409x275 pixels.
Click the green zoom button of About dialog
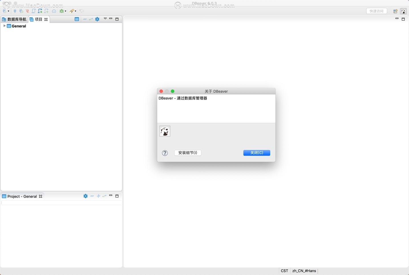coord(173,91)
